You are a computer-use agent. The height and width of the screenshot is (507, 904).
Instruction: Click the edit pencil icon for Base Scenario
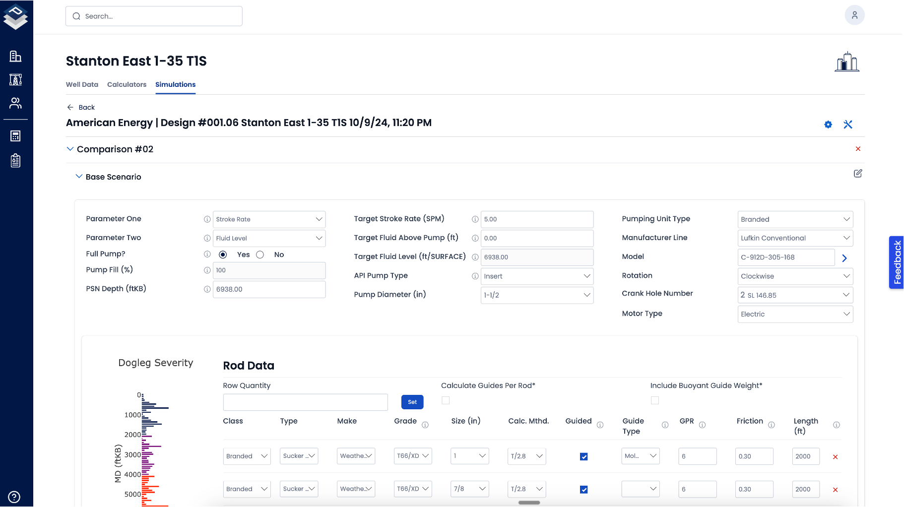(x=857, y=174)
